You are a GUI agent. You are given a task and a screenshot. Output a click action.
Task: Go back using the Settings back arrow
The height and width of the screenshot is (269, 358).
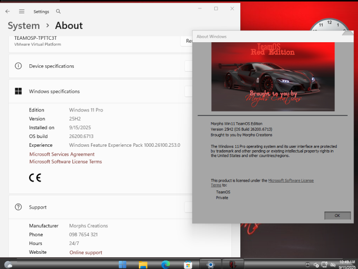pyautogui.click(x=7, y=11)
